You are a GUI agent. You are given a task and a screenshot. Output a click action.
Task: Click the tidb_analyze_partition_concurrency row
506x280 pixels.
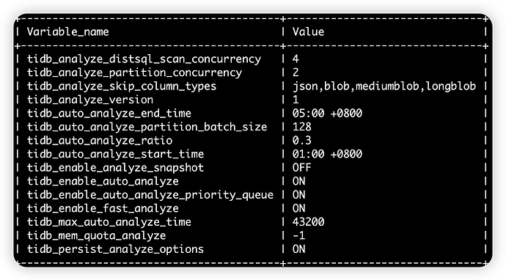pos(251,73)
